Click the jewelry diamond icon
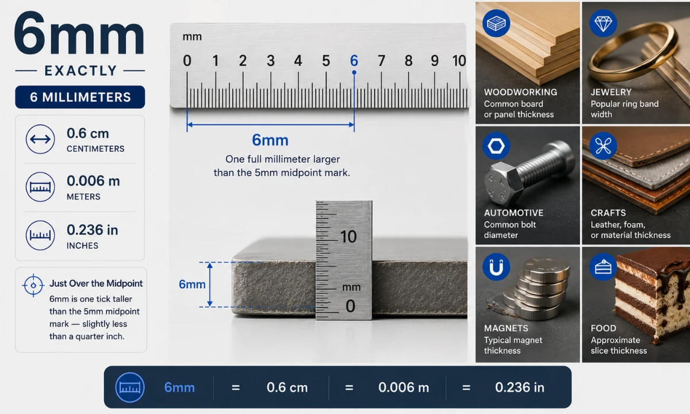Viewport: 690px width, 414px height. click(603, 24)
